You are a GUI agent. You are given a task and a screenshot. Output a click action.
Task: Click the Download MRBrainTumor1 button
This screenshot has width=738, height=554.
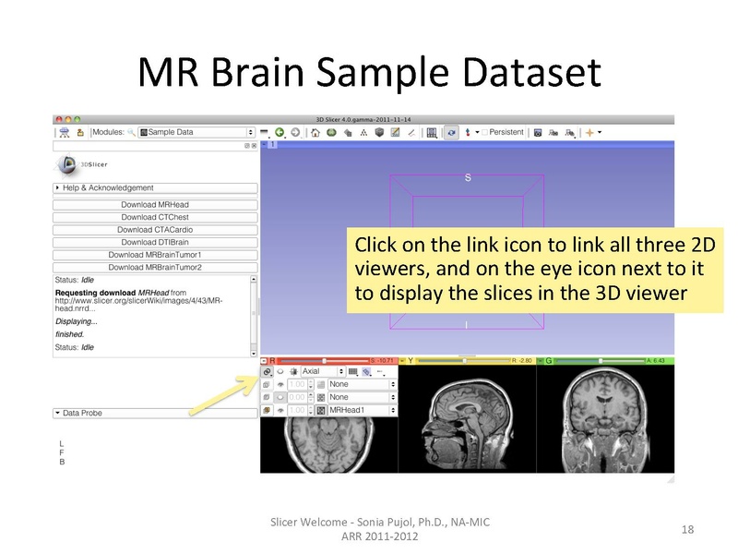tap(154, 255)
